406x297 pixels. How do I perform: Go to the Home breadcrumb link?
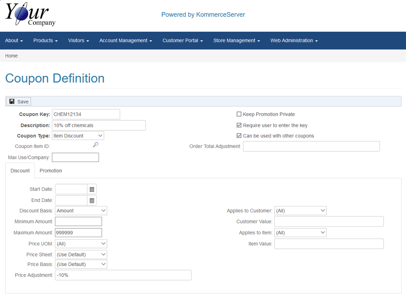click(x=11, y=56)
